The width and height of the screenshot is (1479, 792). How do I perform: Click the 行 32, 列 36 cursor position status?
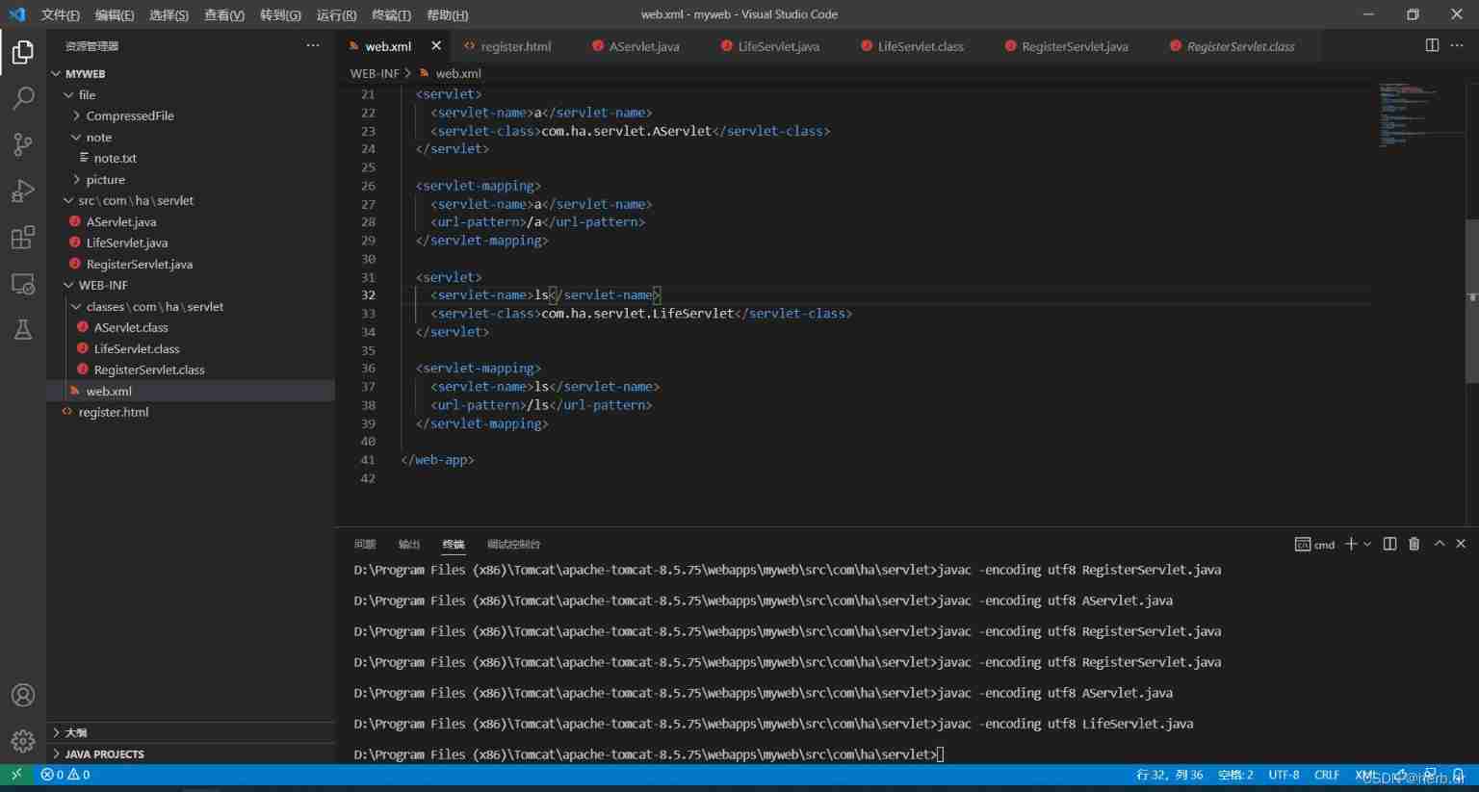[x=1169, y=775]
